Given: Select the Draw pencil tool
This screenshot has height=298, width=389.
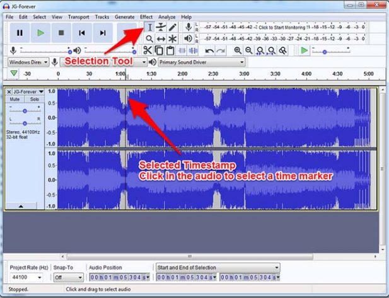Looking at the screenshot, I should click(x=172, y=27).
